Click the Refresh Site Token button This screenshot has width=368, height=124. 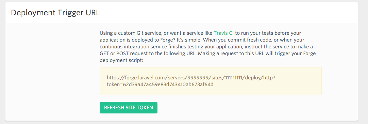(x=128, y=108)
